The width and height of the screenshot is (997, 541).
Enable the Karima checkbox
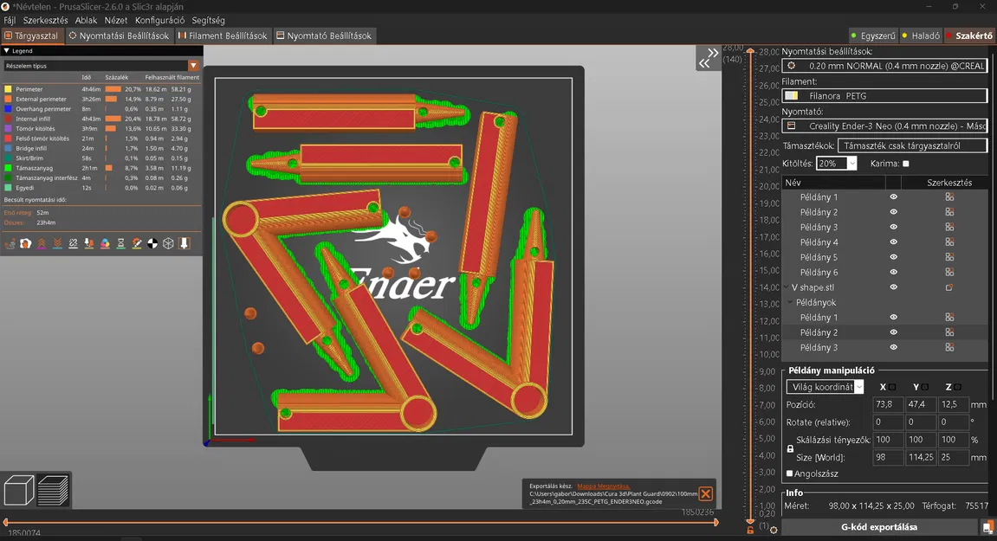pos(906,164)
